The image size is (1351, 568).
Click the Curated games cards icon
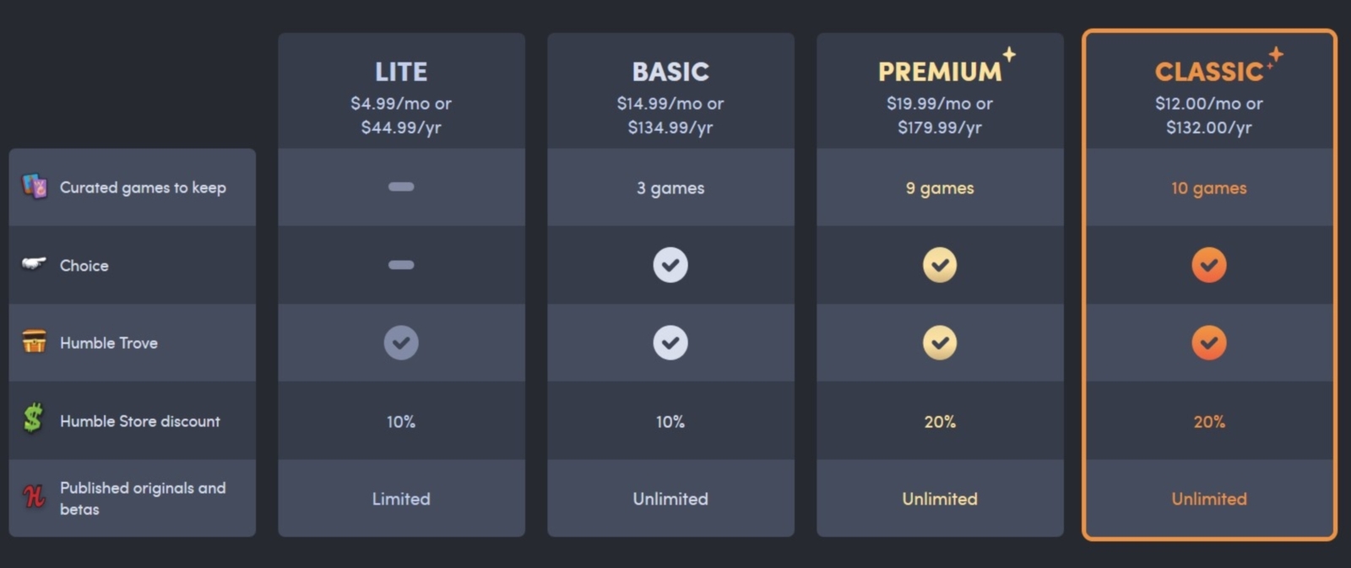[35, 187]
